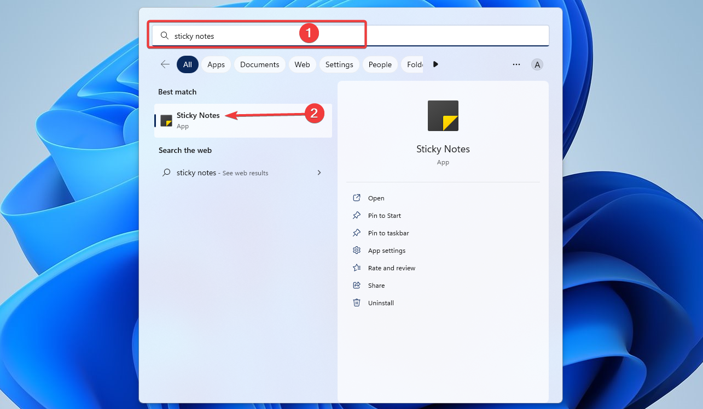Click the search magnifier icon in search box
The width and height of the screenshot is (703, 409).
[164, 35]
